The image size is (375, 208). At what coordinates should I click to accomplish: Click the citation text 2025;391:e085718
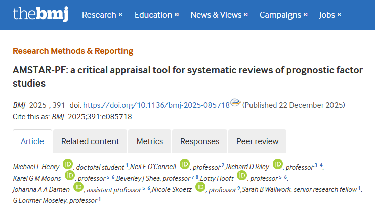tap(100, 117)
